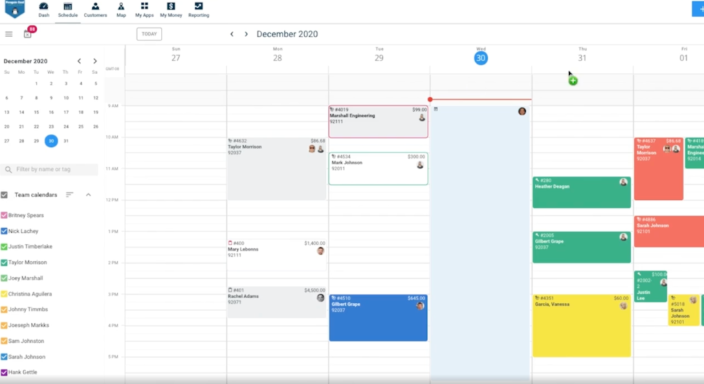Open the Schedule tab

tap(68, 10)
